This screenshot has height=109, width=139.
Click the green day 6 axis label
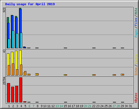[29, 106]
